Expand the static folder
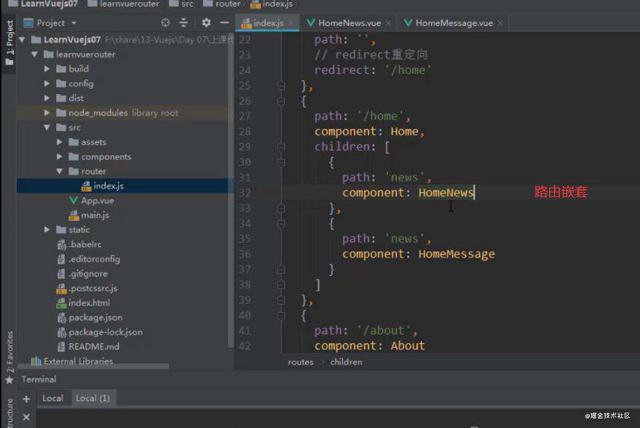640x428 pixels. (47, 230)
